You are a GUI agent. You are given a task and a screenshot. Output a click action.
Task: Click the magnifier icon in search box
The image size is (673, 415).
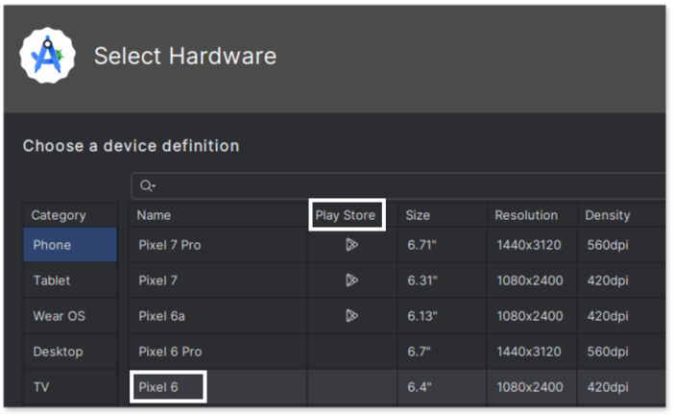(148, 186)
